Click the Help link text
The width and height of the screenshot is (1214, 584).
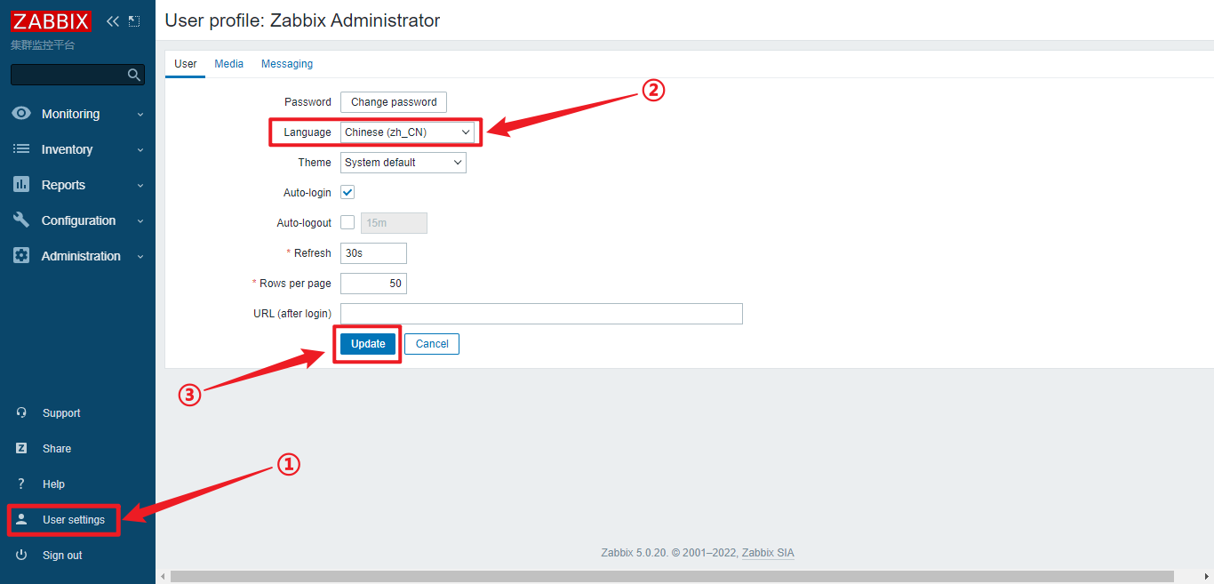[53, 484]
